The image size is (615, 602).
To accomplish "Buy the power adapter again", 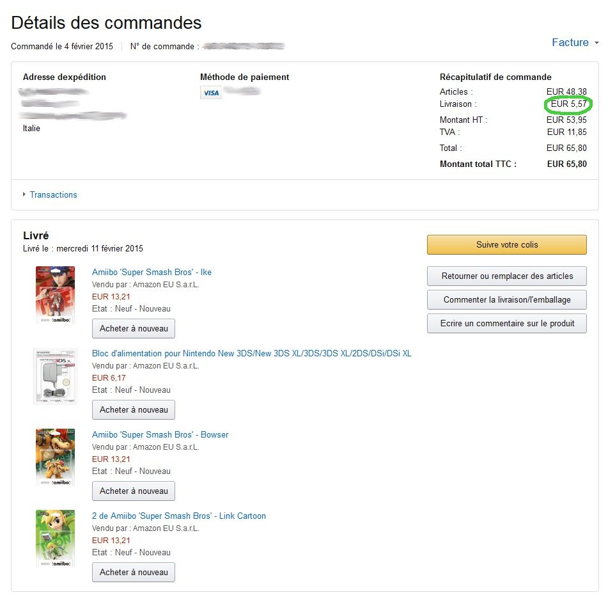I will [x=134, y=409].
